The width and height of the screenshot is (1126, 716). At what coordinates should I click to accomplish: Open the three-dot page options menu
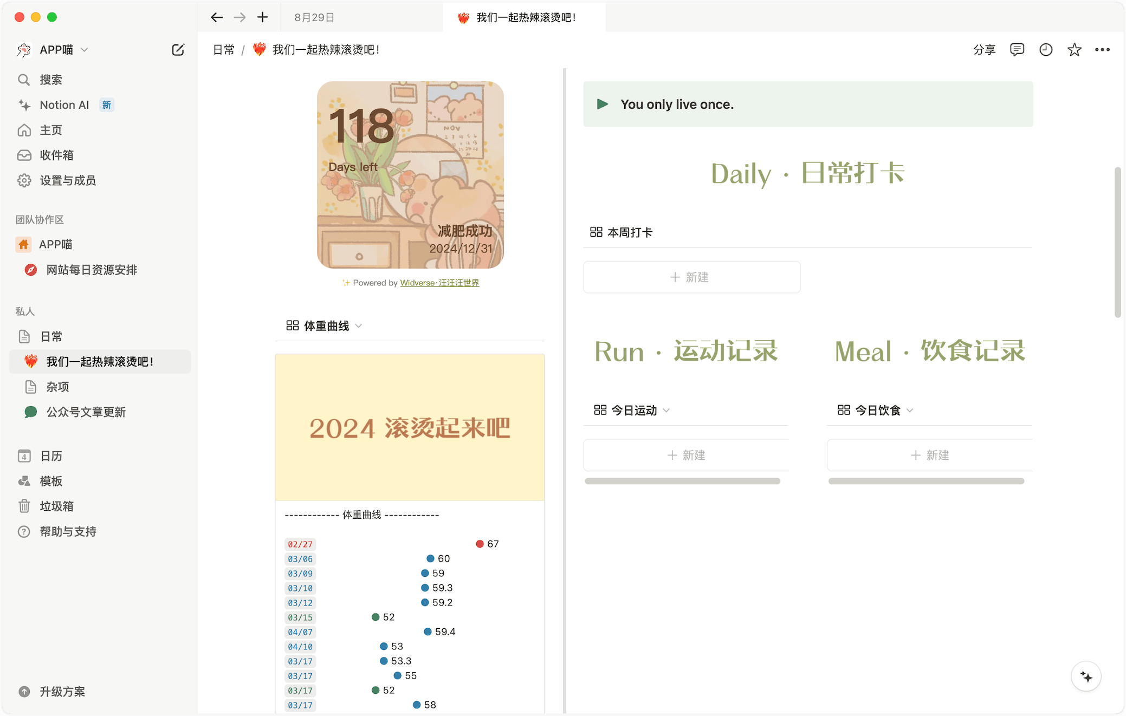tap(1103, 50)
